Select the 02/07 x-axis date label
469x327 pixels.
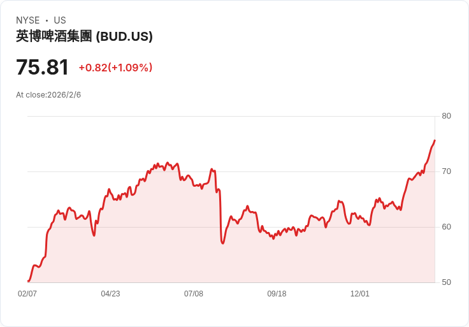click(x=27, y=294)
